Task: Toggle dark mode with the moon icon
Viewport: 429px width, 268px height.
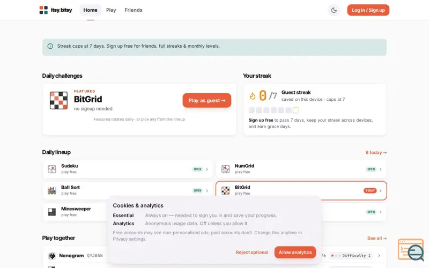Action: tap(334, 10)
